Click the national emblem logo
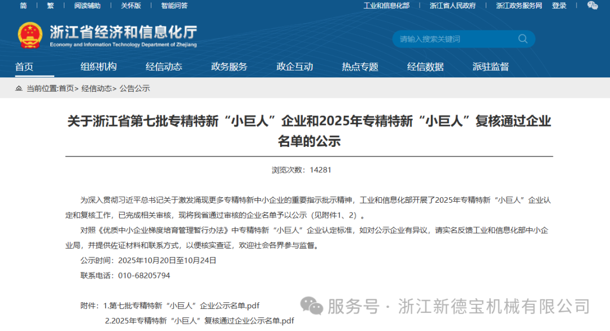The width and height of the screenshot is (610, 331). (29, 35)
